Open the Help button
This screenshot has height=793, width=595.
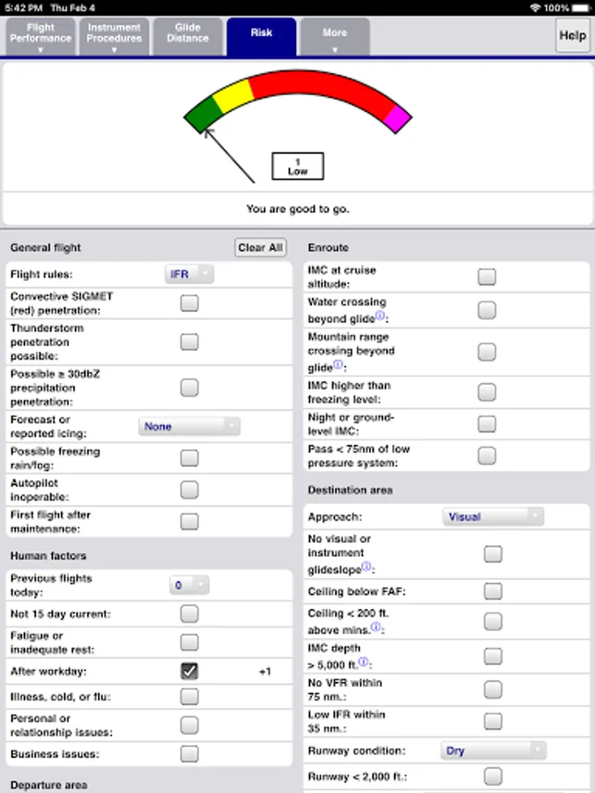[573, 36]
